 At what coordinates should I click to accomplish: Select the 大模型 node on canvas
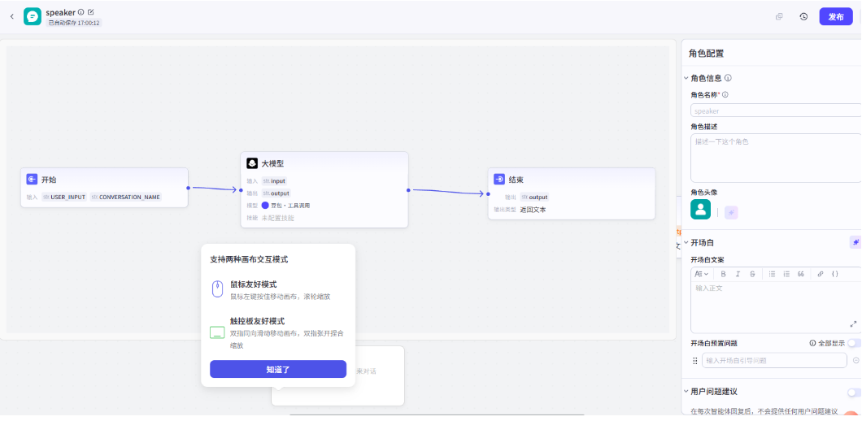pos(324,163)
